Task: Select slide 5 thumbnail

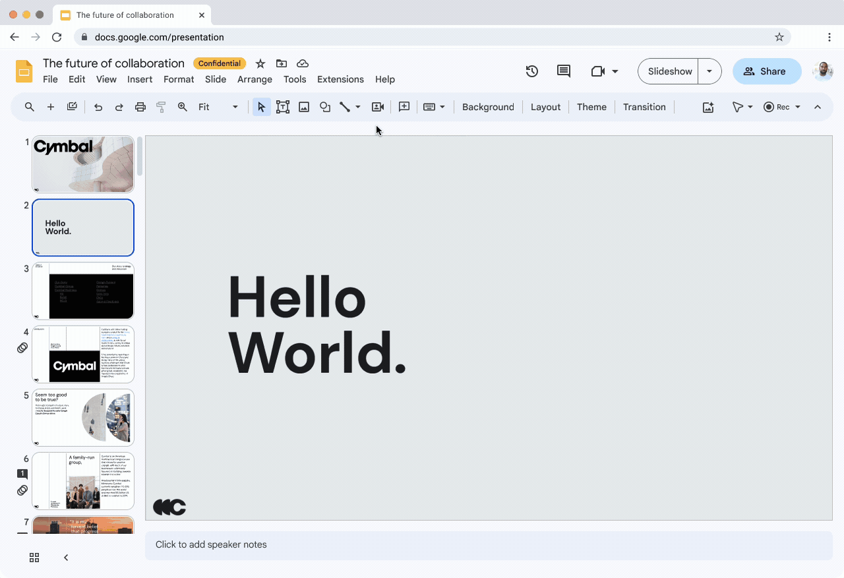Action: click(82, 417)
